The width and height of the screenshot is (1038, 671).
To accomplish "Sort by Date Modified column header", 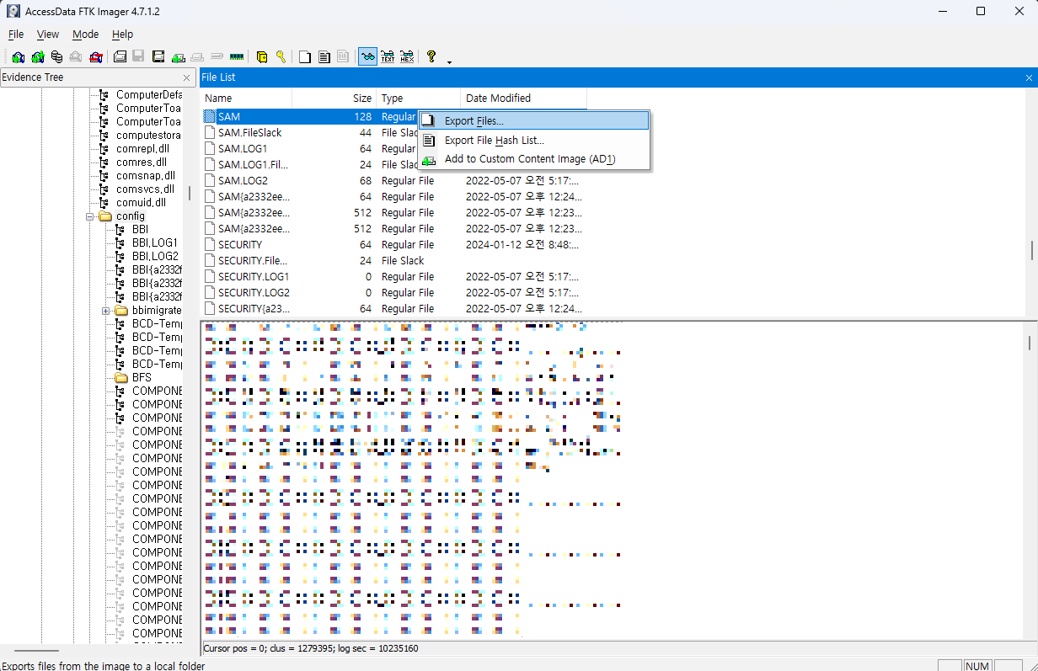I will tap(524, 99).
